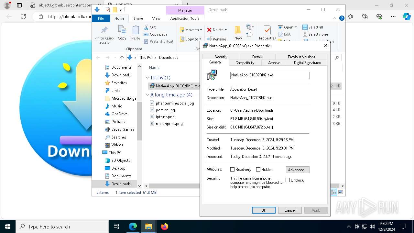Click the Advanced... button
414x233 pixels.
[298, 170]
